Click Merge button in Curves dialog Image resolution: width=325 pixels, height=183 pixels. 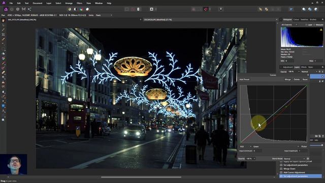click(x=288, y=79)
